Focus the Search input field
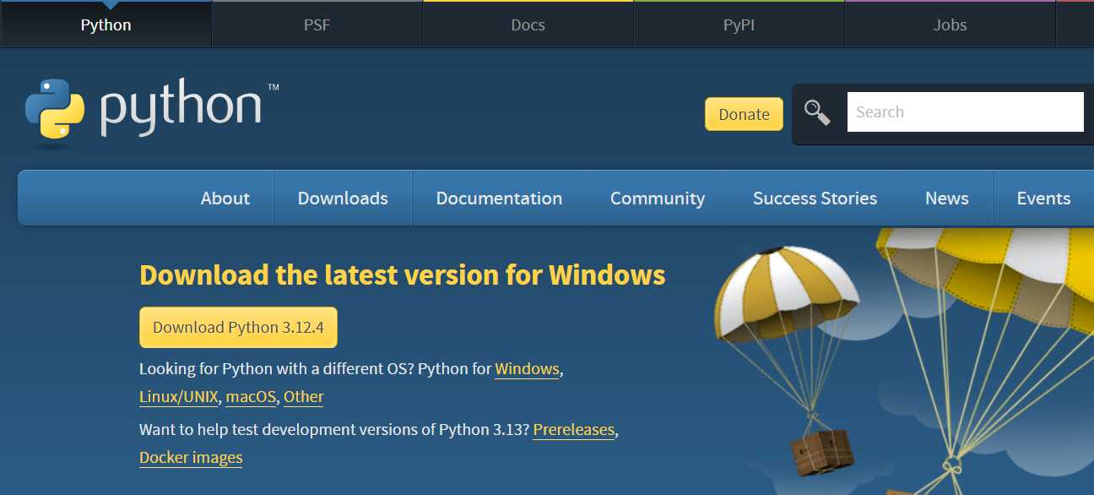Screen dimensions: 1094x495 point(965,112)
